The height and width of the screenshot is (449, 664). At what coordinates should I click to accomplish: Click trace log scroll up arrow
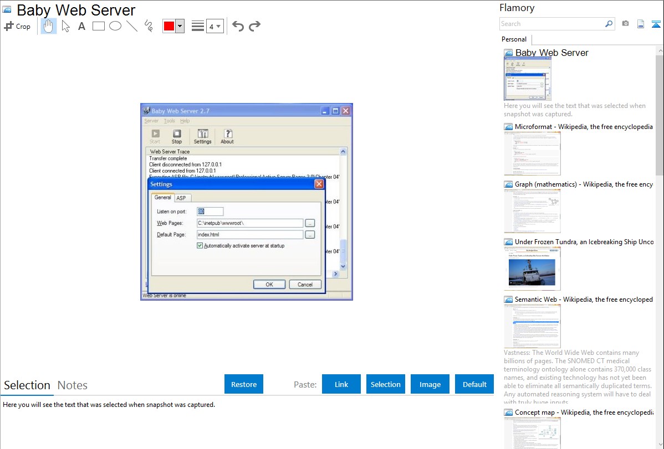tap(343, 152)
